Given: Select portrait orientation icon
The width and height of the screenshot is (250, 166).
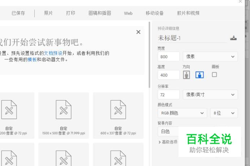Looking at the screenshot, I should pyautogui.click(x=186, y=75).
